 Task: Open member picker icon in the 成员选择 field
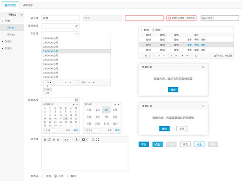pos(76,26)
